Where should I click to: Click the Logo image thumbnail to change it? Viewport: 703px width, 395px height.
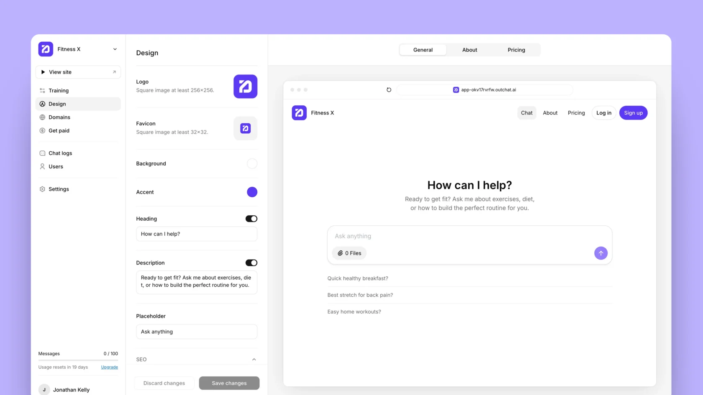coord(245,87)
